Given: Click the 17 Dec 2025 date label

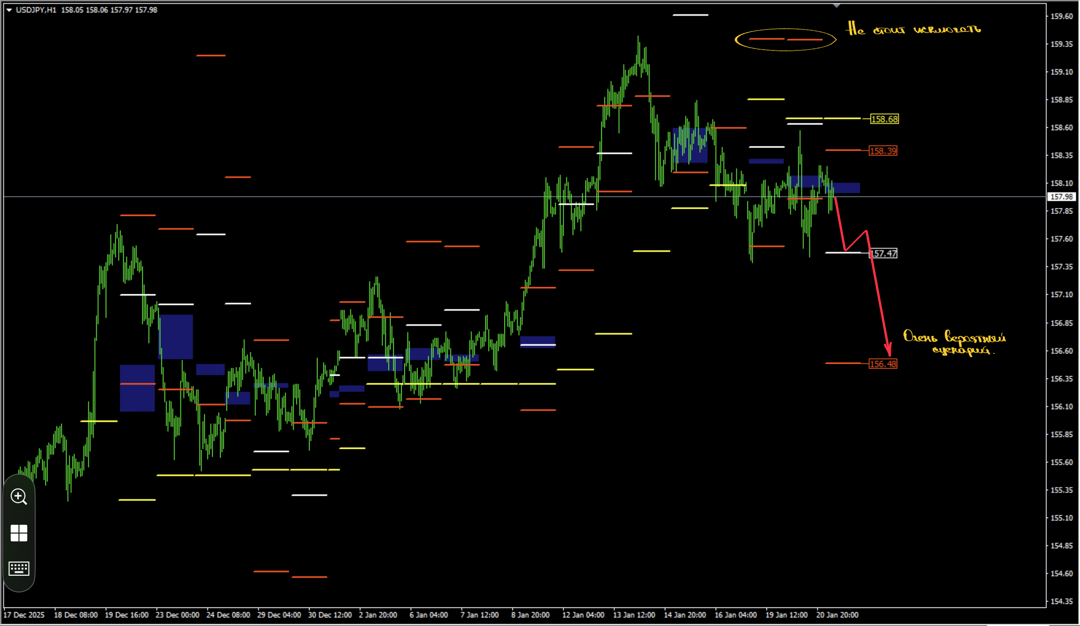Looking at the screenshot, I should pos(24,615).
